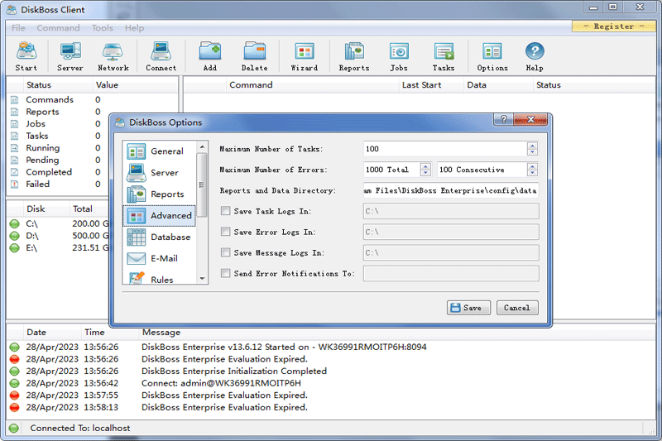Increase Maximum Number of Tasks value
662x441 pixels.
pos(532,146)
